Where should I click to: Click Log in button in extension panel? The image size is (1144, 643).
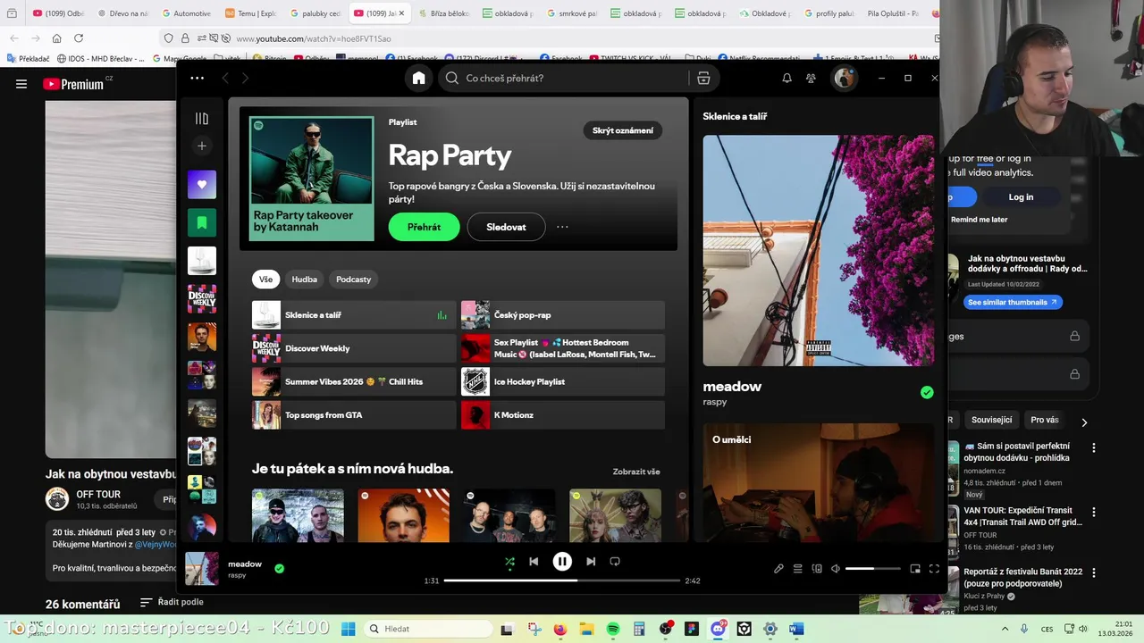(x=1021, y=197)
